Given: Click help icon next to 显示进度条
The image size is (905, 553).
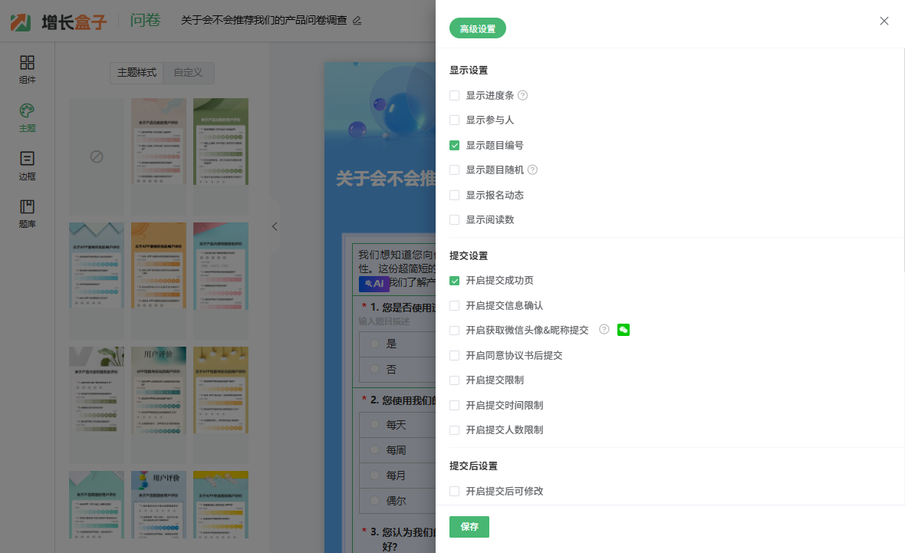Looking at the screenshot, I should tap(523, 96).
